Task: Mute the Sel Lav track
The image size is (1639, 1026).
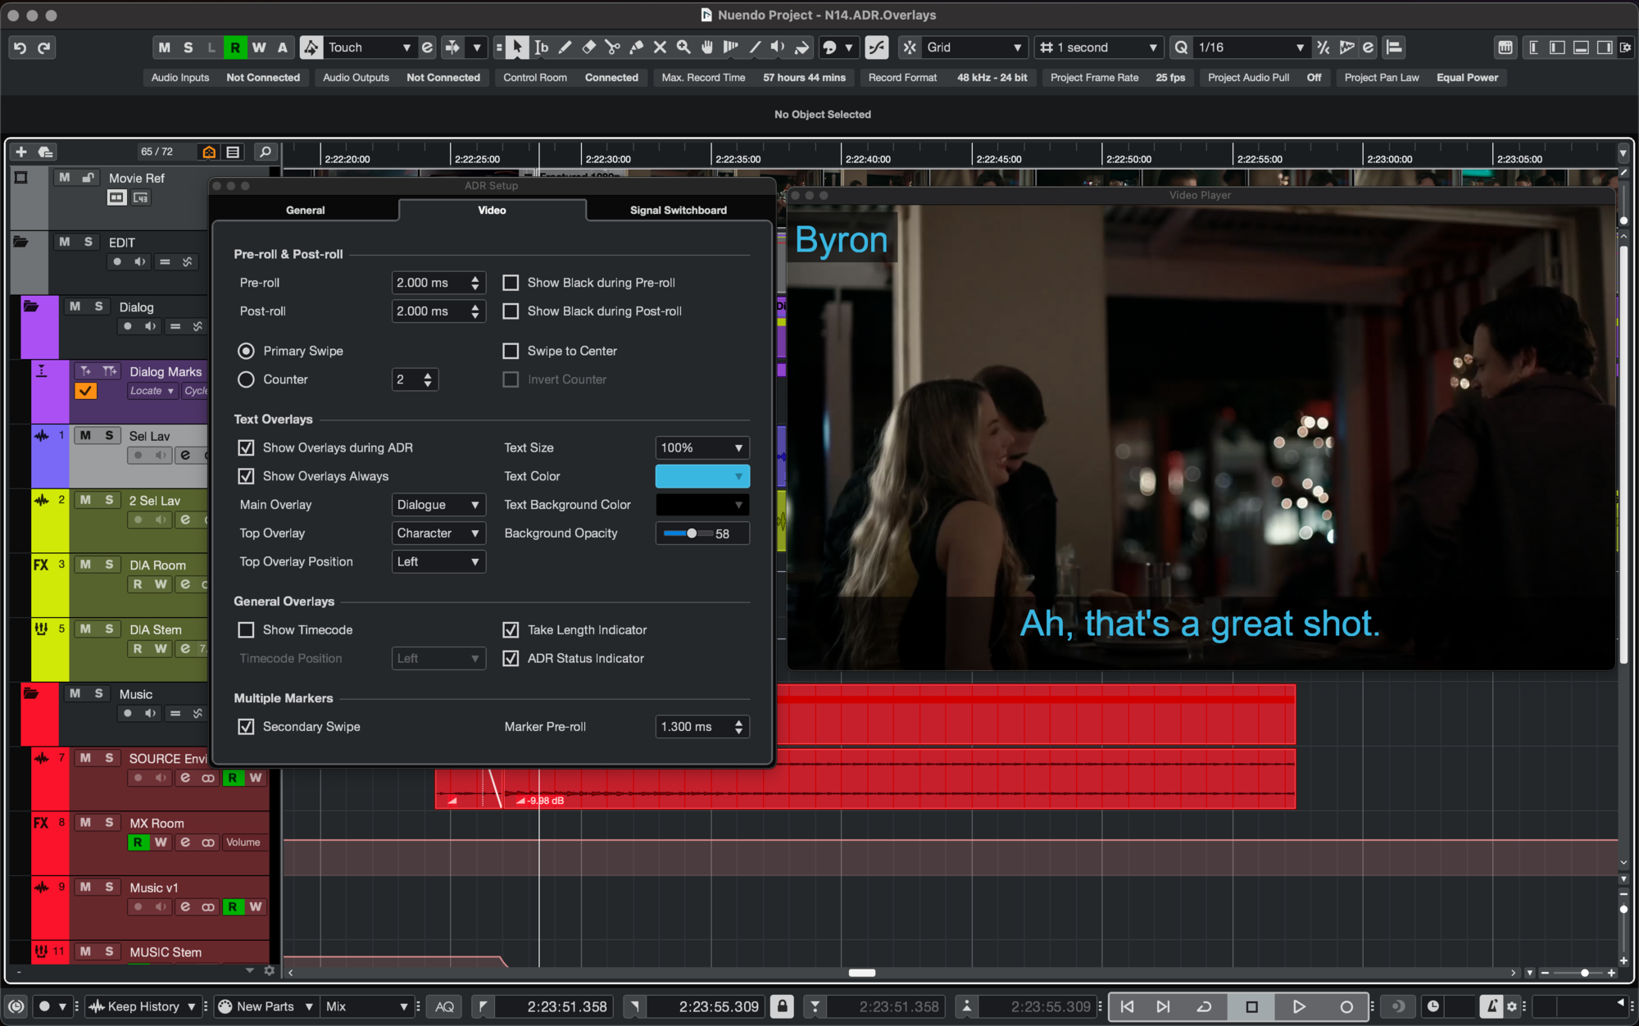Action: (85, 435)
